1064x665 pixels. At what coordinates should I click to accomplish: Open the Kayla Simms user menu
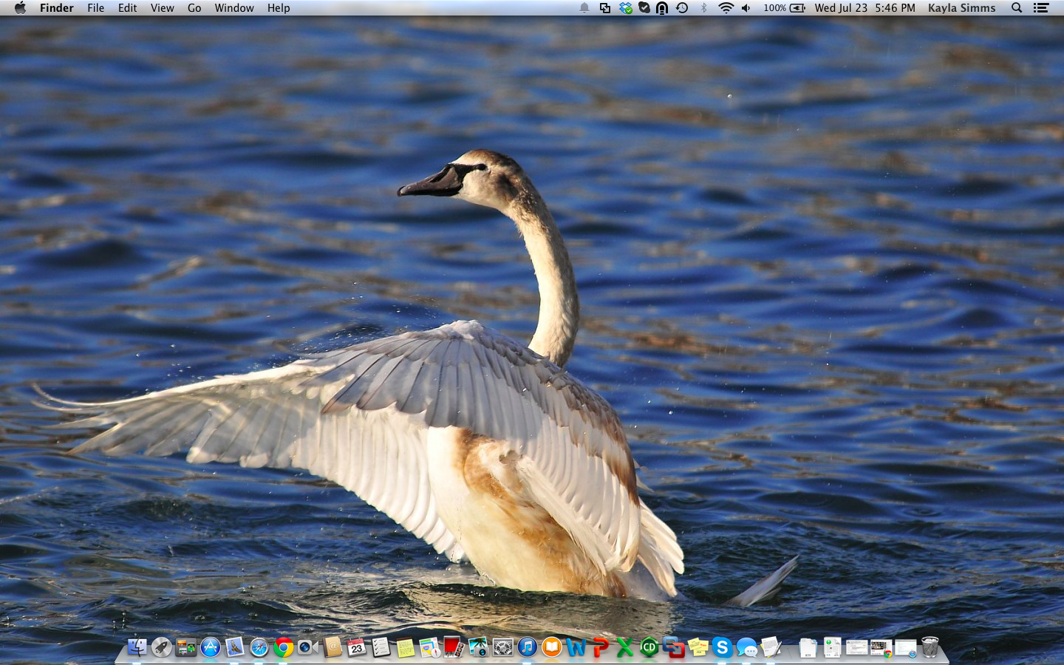(961, 8)
